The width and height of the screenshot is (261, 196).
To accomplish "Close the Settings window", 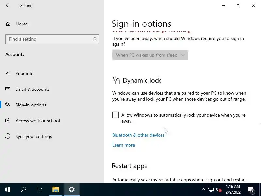I will pyautogui.click(x=253, y=5).
